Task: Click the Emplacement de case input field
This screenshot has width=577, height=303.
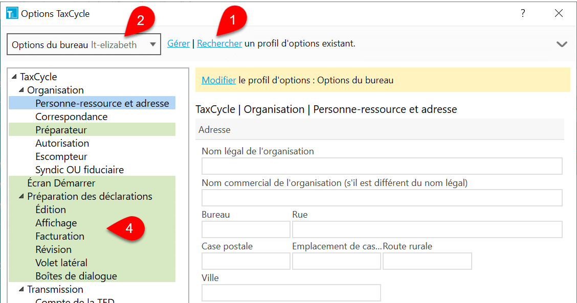Action: [x=337, y=261]
